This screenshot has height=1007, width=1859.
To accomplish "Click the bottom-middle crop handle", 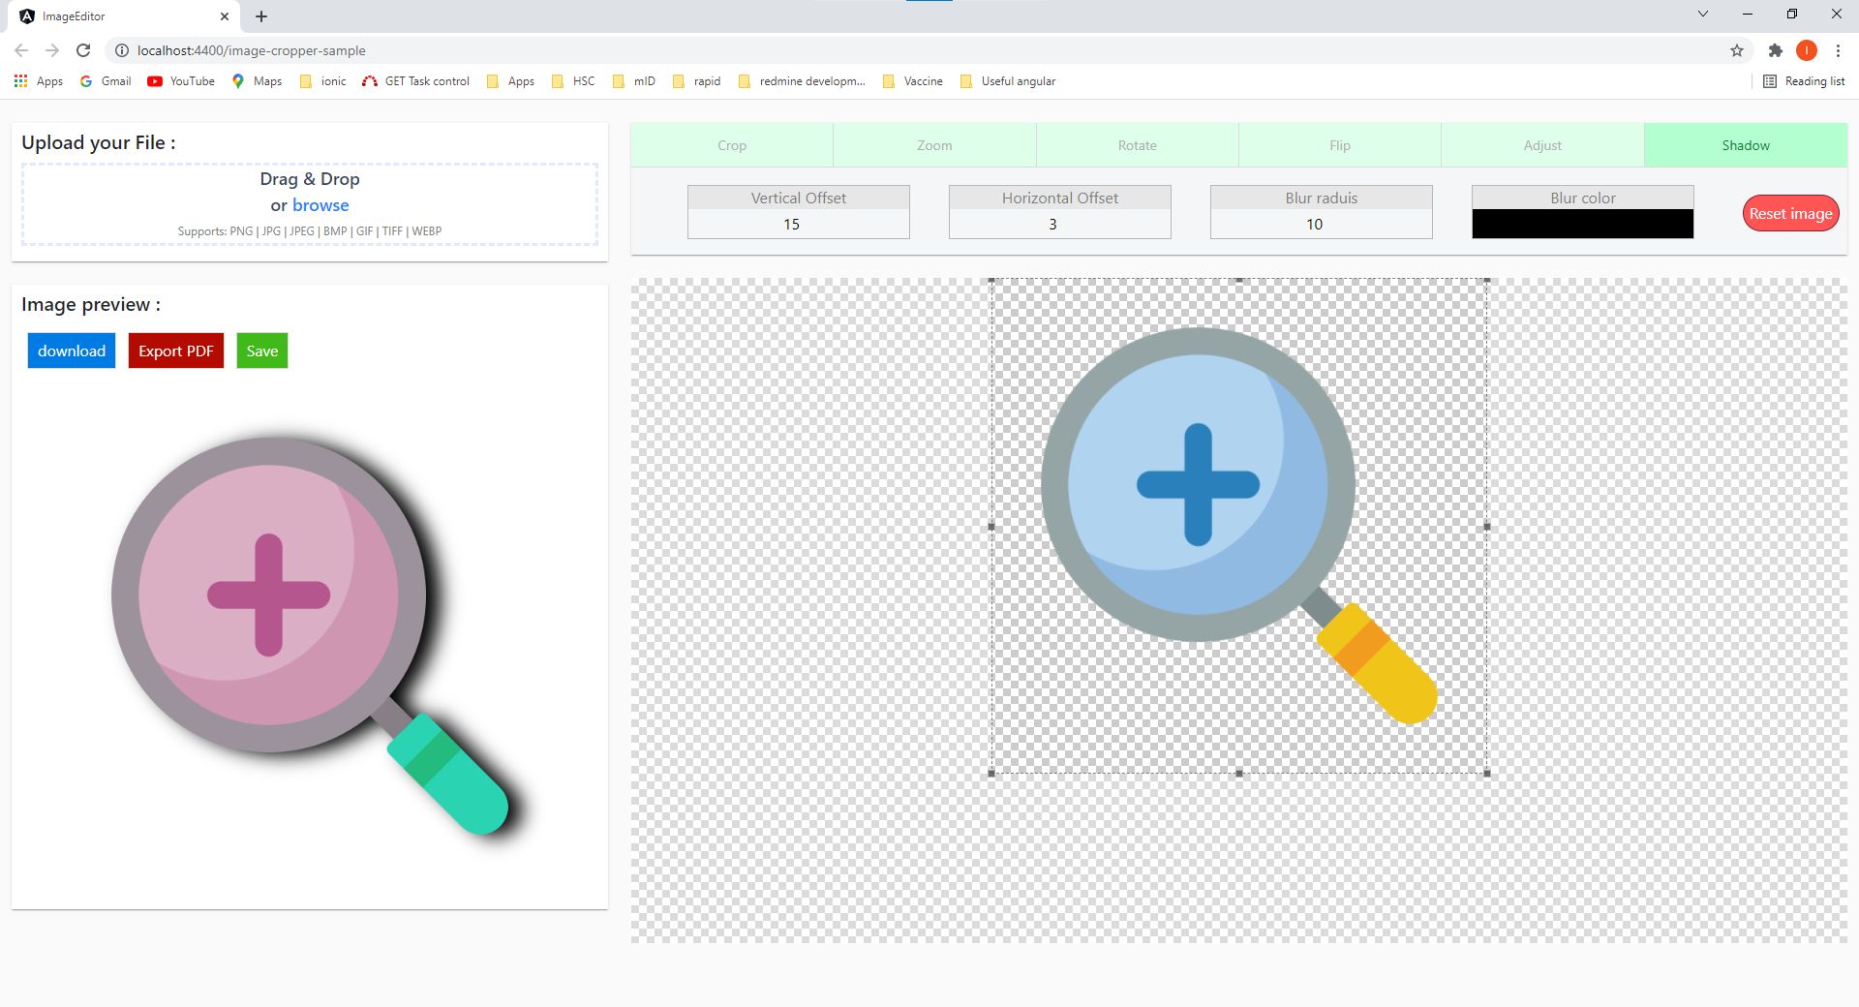I will tap(1239, 774).
